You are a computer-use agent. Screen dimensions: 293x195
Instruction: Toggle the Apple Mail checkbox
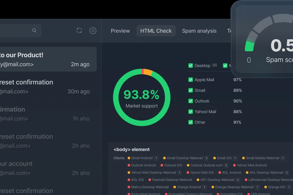[x=190, y=80]
